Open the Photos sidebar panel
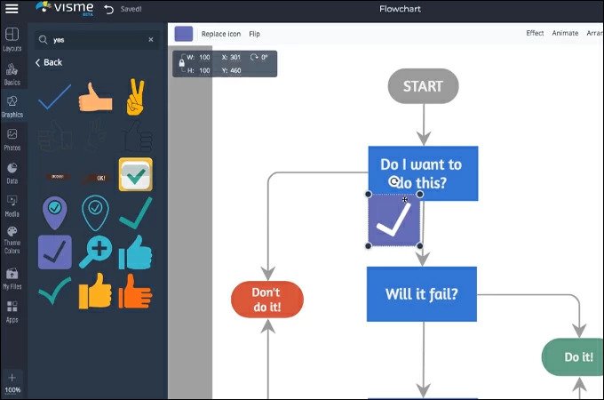The height and width of the screenshot is (400, 604). [12, 139]
